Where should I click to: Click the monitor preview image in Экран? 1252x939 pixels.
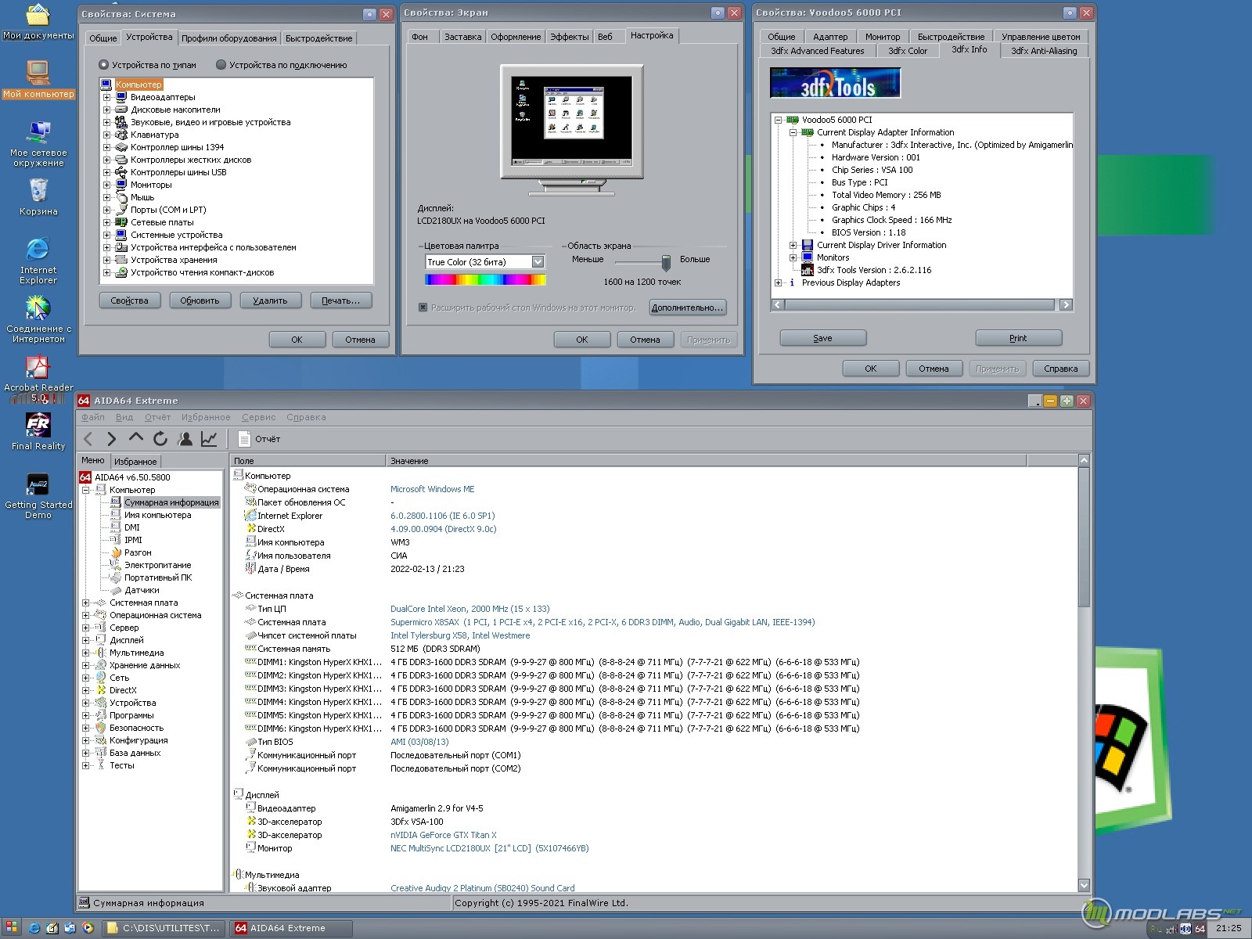click(571, 129)
